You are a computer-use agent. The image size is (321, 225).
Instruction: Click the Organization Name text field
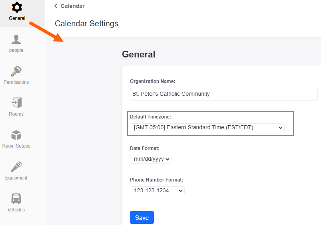click(224, 94)
